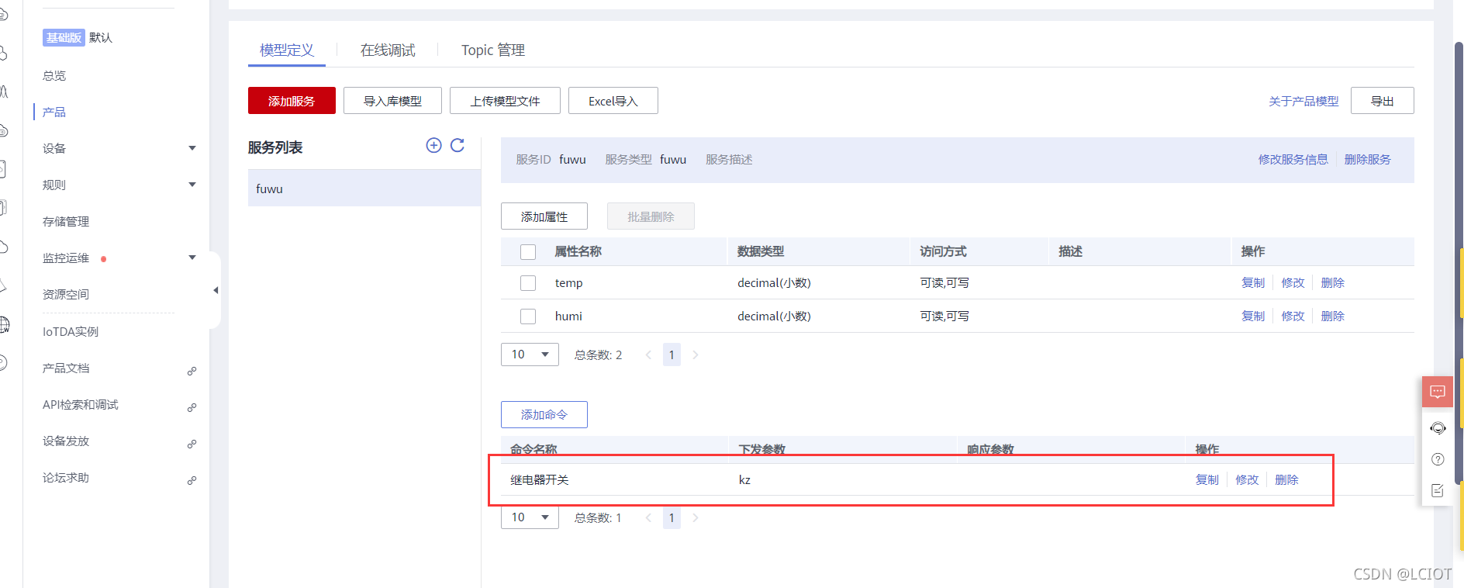Open external link icon next to API检索和调试
Screen dimensions: 1464x588
(x=192, y=407)
